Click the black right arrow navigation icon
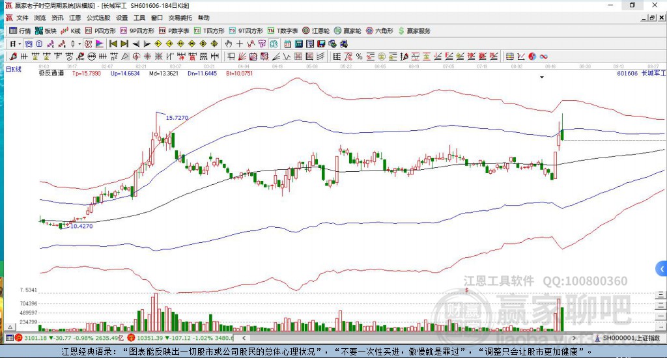Image resolution: width=667 pixels, height=358 pixels. (x=147, y=44)
